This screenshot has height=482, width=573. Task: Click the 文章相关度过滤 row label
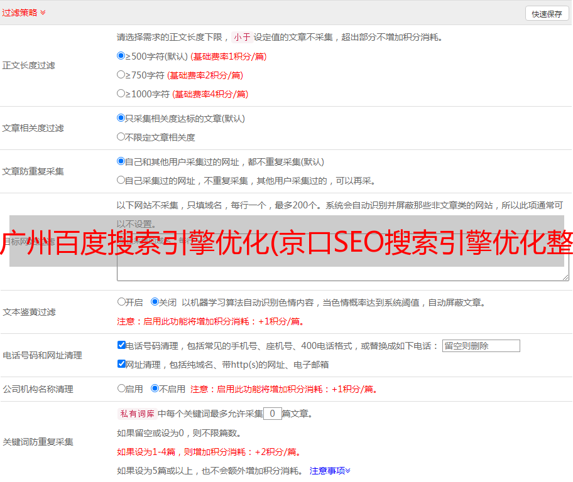33,128
